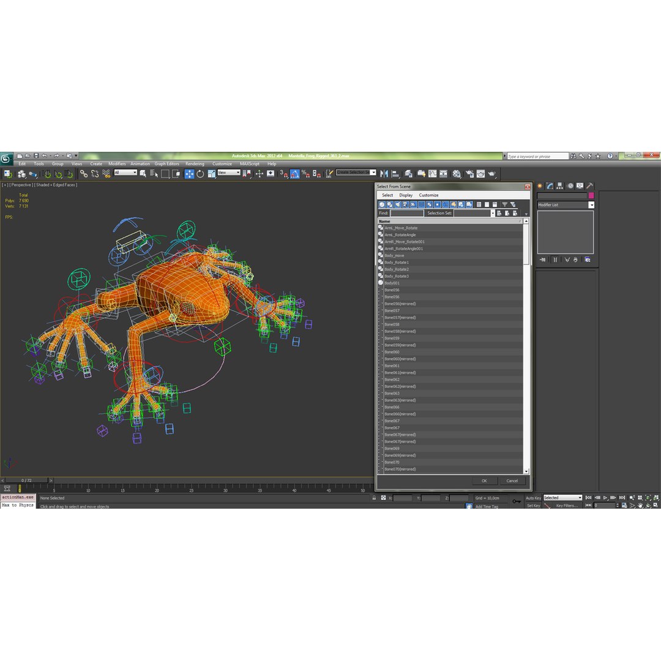Activate the Select and Move tool
The height and width of the screenshot is (661, 661).
189,174
